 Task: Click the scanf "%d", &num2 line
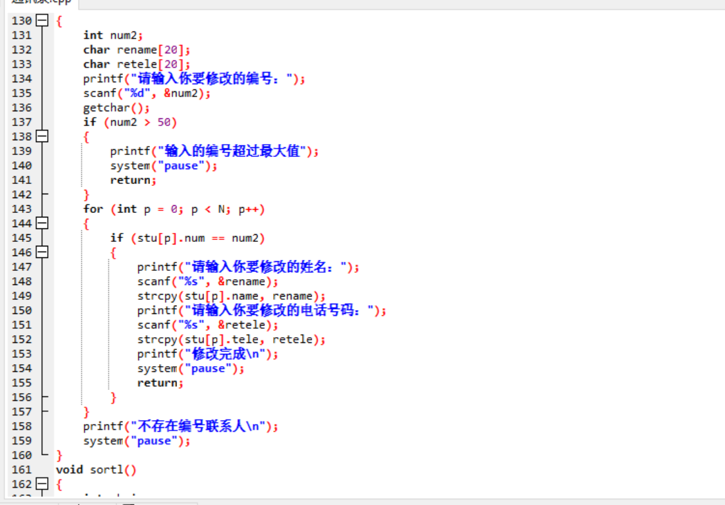point(147,93)
